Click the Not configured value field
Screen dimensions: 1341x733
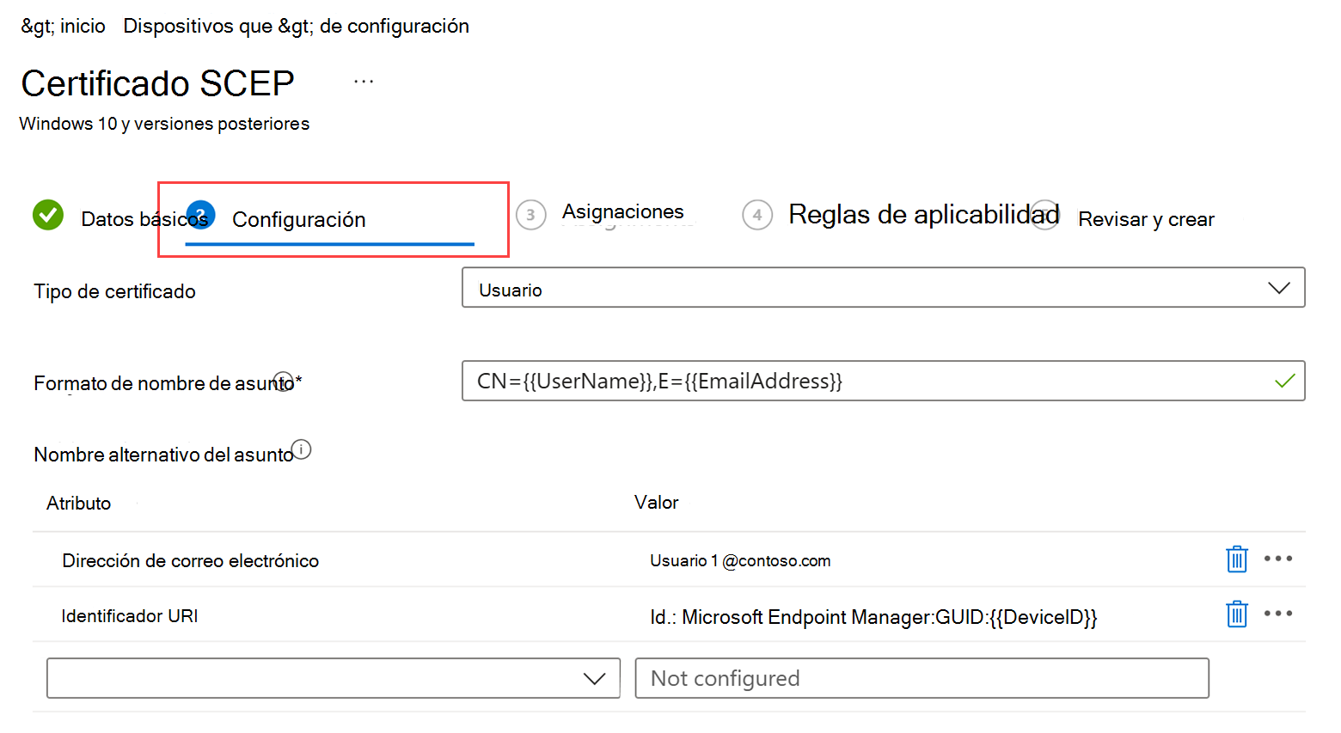click(x=922, y=678)
